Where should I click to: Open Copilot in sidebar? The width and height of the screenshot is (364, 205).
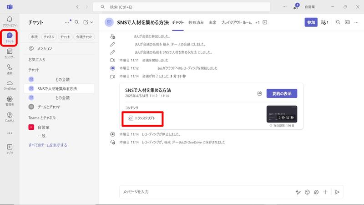10,117
